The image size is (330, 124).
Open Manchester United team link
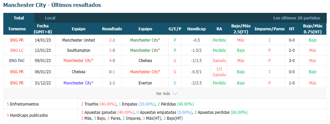coord(79,40)
